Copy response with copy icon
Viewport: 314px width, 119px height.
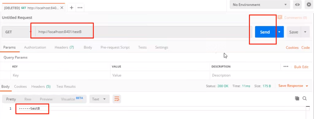pyautogui.click(x=297, y=98)
